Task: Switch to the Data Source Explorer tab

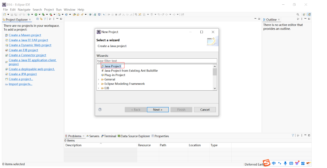Action: point(134,136)
